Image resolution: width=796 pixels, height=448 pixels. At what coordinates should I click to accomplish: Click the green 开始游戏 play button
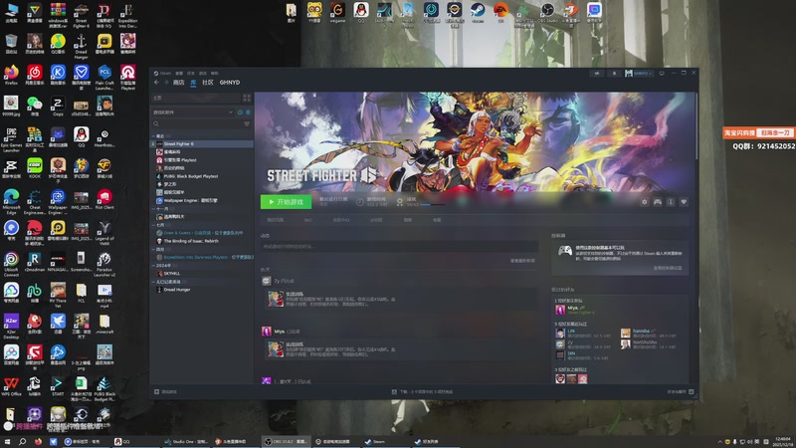click(286, 202)
